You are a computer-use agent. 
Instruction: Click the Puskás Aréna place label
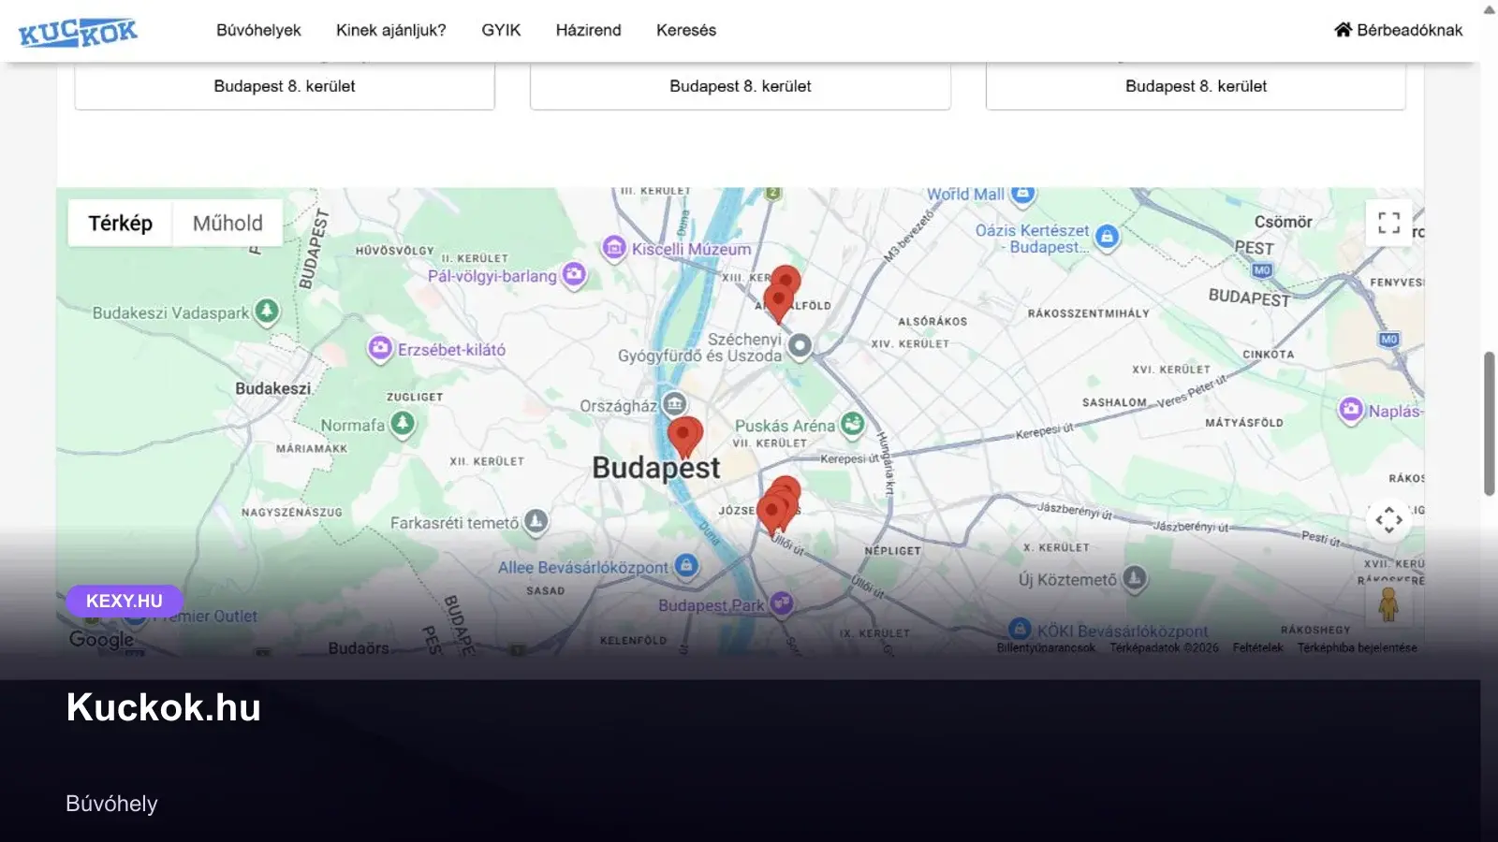(x=785, y=426)
